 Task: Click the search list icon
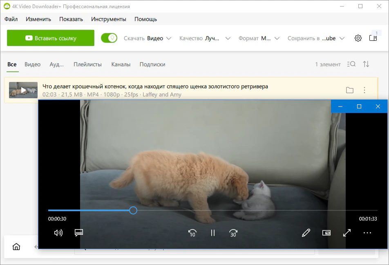click(x=351, y=64)
